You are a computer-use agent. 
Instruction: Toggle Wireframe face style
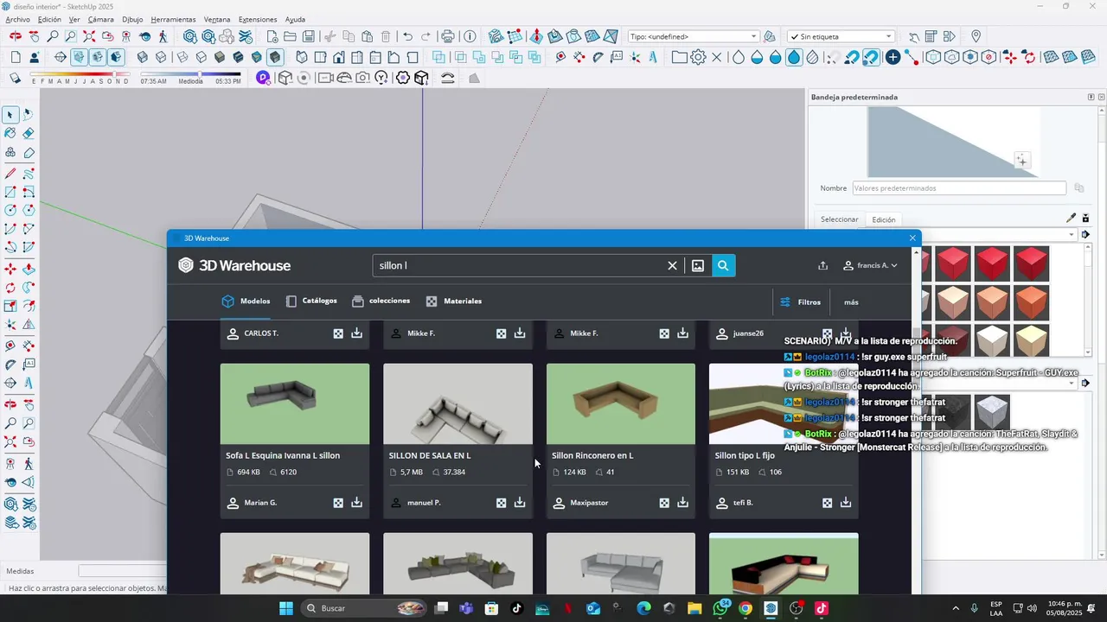(182, 57)
